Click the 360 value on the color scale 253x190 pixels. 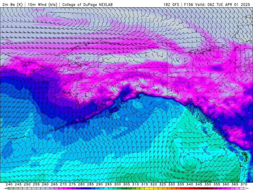pos(226,184)
